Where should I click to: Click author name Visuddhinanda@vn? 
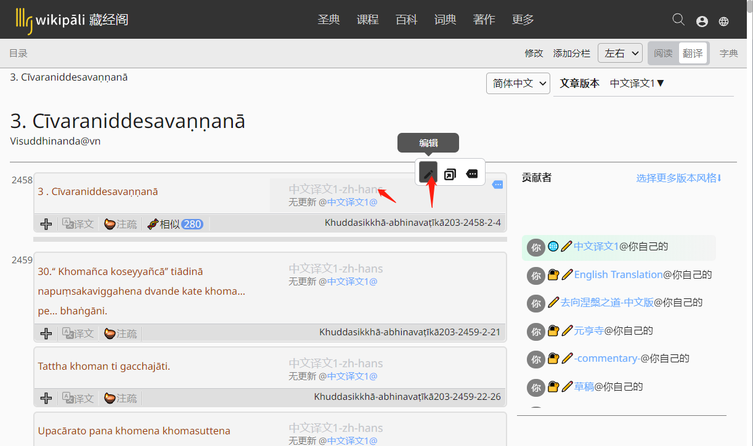(x=55, y=141)
